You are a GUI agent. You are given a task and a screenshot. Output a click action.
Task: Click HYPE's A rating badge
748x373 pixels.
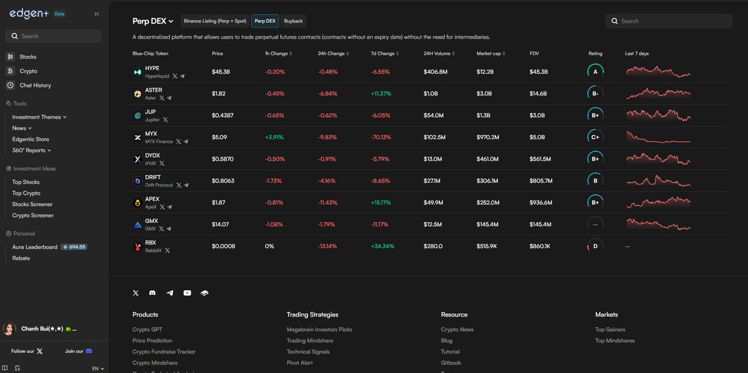click(595, 72)
